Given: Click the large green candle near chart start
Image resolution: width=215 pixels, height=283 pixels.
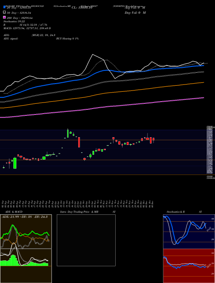Looking at the screenshot, I should point(15,163).
